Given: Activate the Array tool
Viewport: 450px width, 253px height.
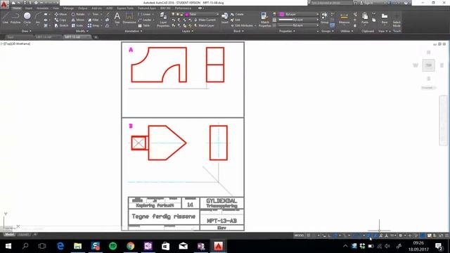Looking at the screenshot, I should [x=94, y=25].
